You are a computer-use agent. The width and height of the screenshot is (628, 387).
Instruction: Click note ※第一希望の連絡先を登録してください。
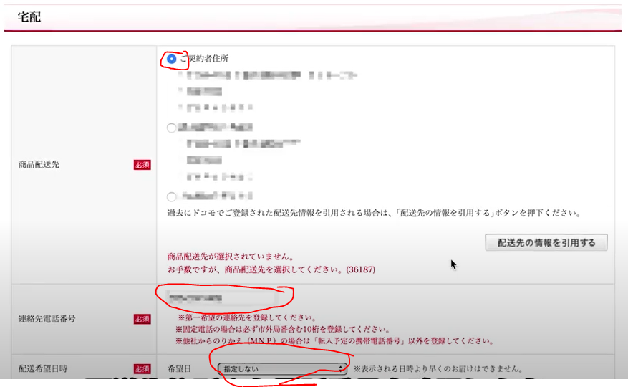coord(247,317)
